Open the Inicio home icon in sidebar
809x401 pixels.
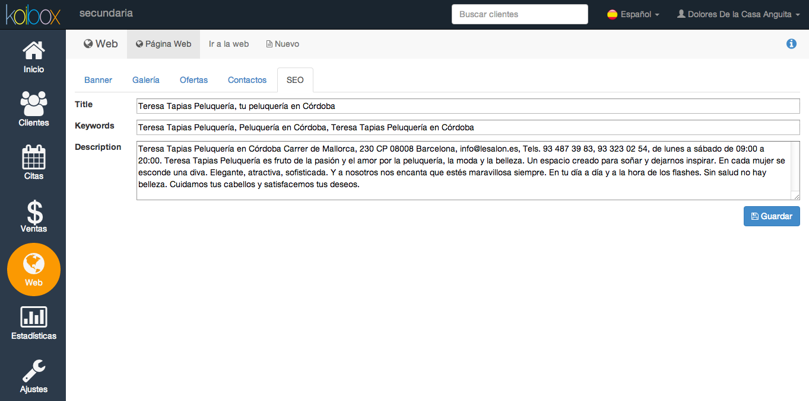(x=33, y=57)
